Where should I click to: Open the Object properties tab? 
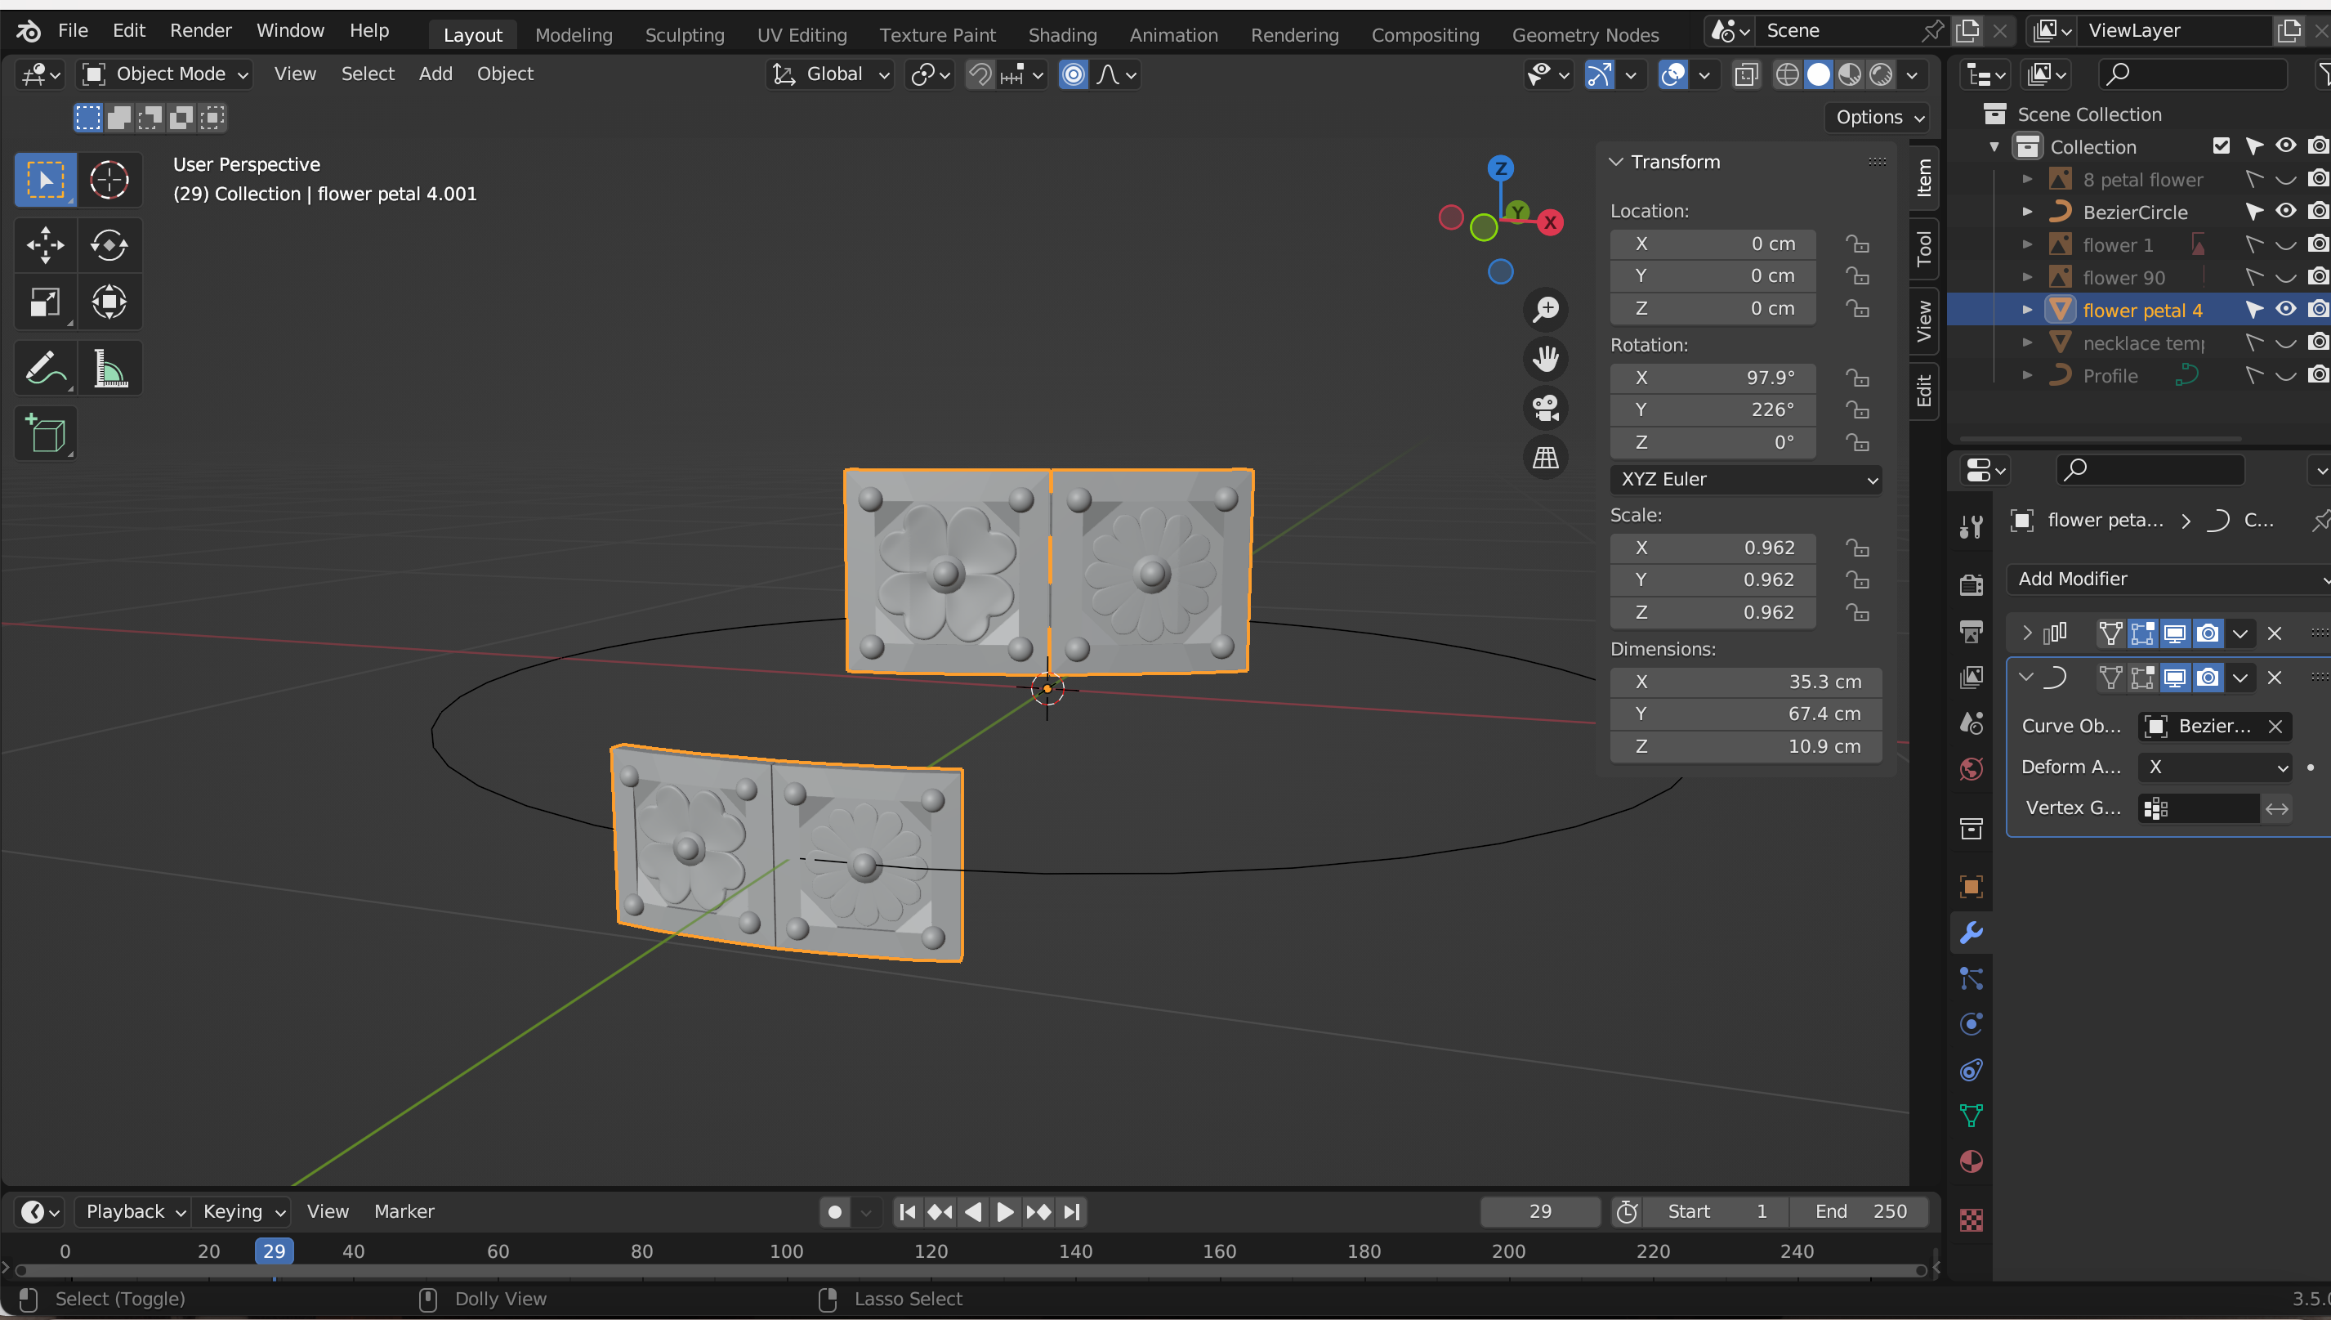click(x=1971, y=886)
